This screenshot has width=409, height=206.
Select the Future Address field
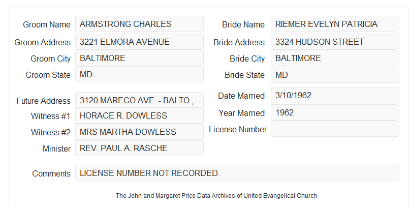point(139,100)
